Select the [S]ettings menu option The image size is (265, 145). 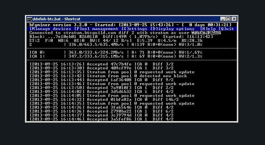[134, 29]
